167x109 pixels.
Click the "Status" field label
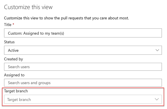click(x=9, y=42)
